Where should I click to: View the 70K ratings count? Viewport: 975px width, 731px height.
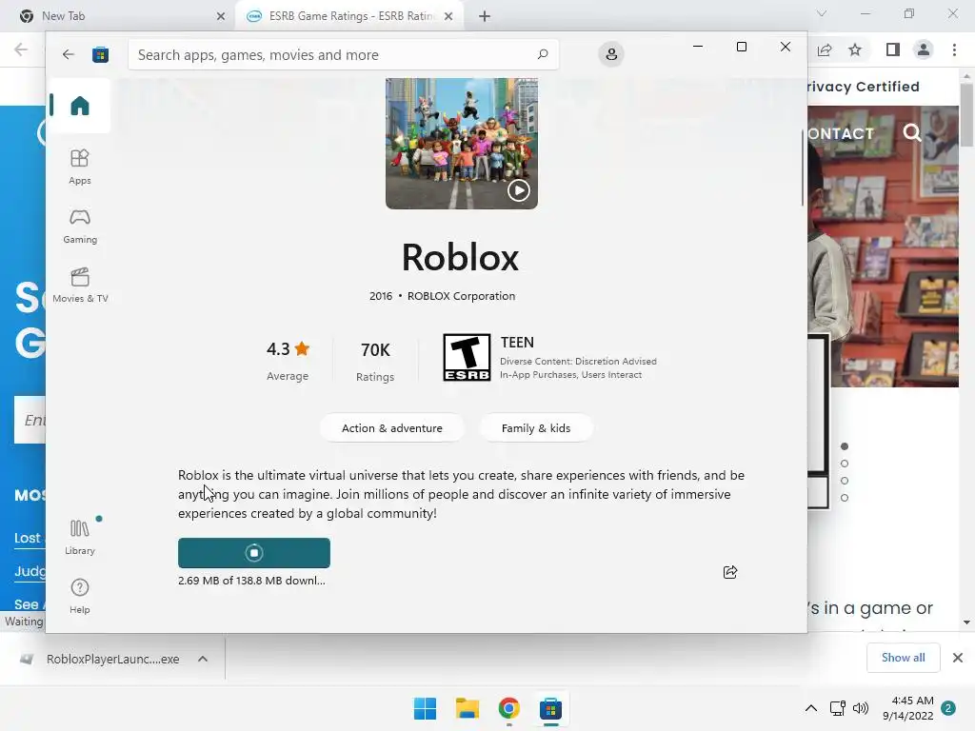point(375,361)
